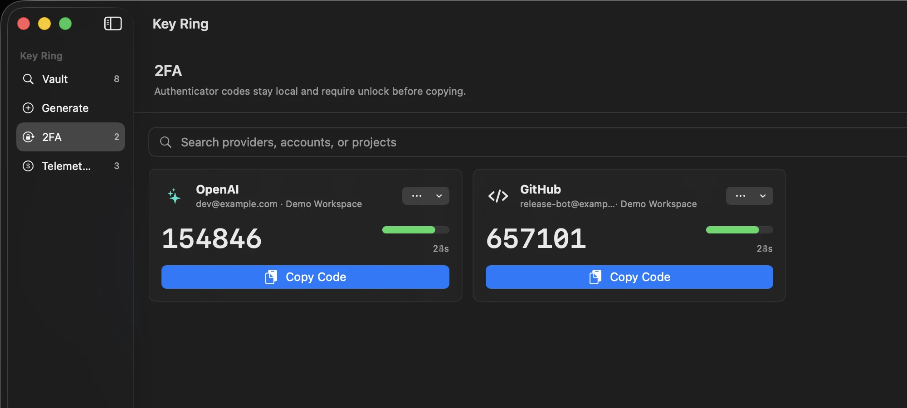Click the GitHub code timer progress bar
The height and width of the screenshot is (408, 907).
click(740, 230)
